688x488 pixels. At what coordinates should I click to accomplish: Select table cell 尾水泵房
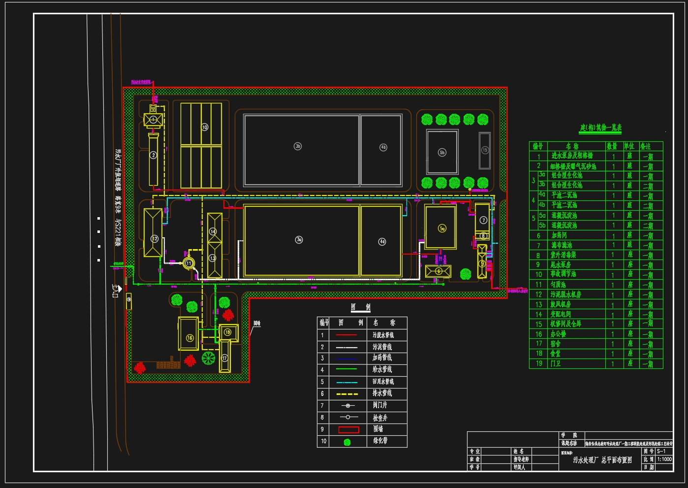pyautogui.click(x=561, y=265)
